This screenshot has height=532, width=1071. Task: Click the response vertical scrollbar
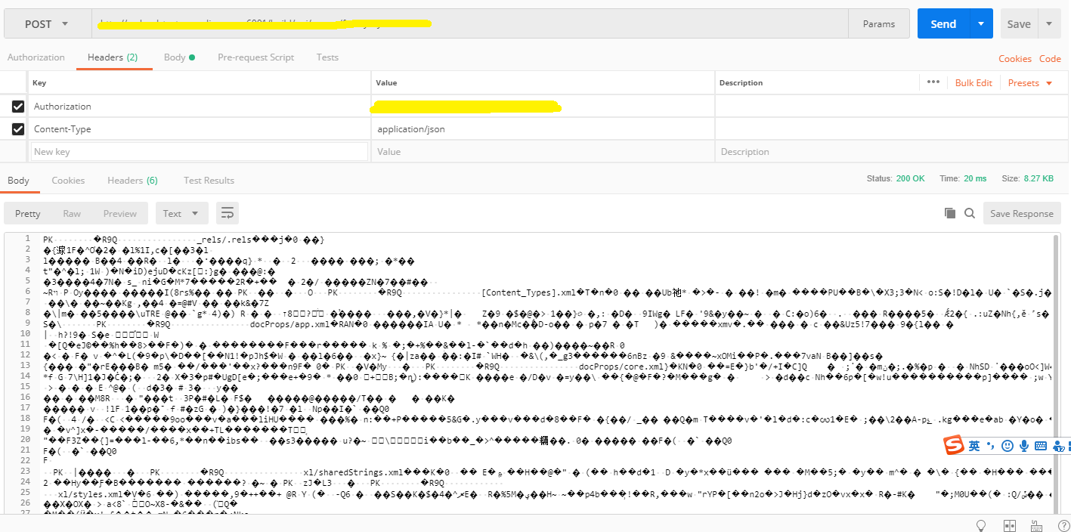pyautogui.click(x=1057, y=374)
